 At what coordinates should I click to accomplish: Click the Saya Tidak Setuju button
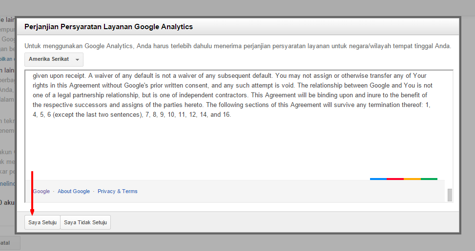[x=85, y=222]
